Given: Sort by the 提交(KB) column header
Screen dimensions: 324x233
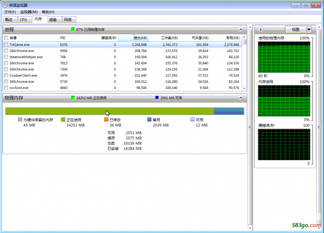Looking at the screenshot, I should point(134,38).
